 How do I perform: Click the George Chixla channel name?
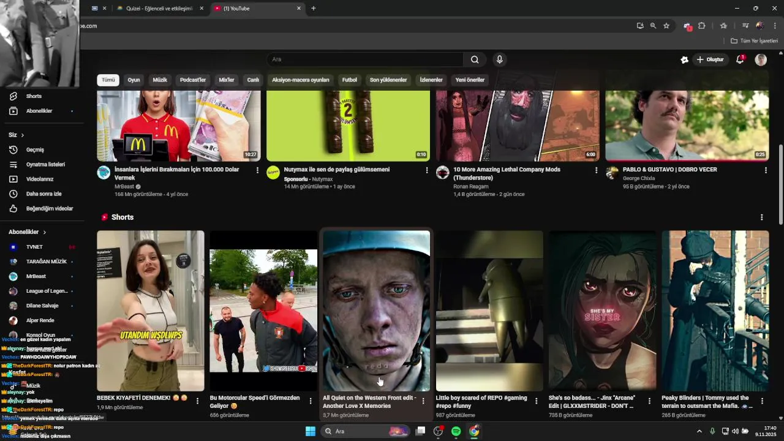click(x=639, y=178)
